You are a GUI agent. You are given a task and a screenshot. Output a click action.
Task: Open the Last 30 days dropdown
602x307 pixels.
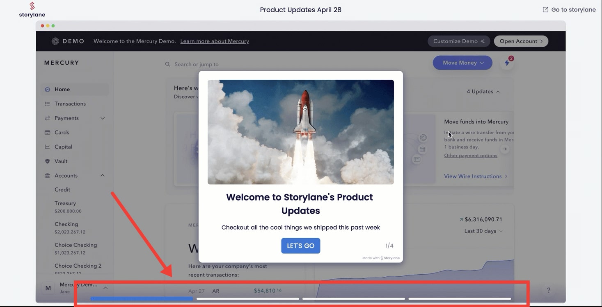(483, 231)
